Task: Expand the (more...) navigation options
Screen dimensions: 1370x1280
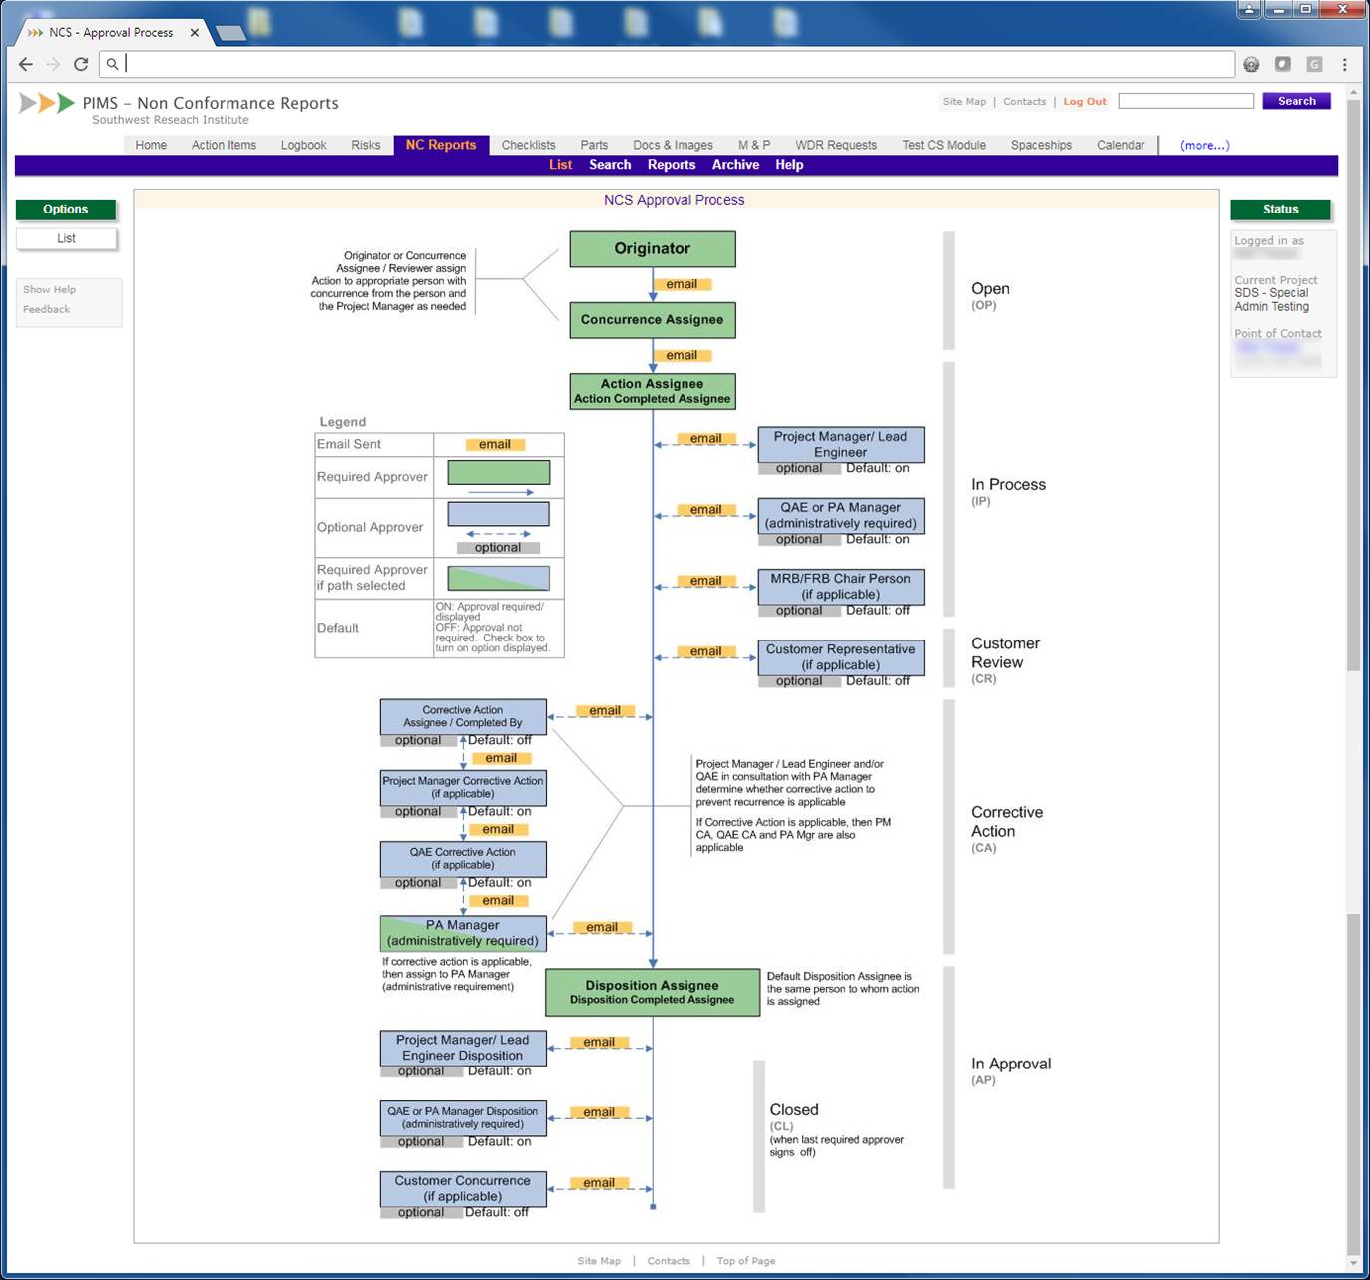Action: pos(1204,145)
